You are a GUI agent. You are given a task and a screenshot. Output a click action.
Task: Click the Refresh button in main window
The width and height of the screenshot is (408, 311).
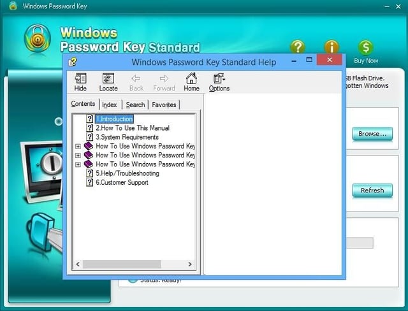click(x=372, y=191)
